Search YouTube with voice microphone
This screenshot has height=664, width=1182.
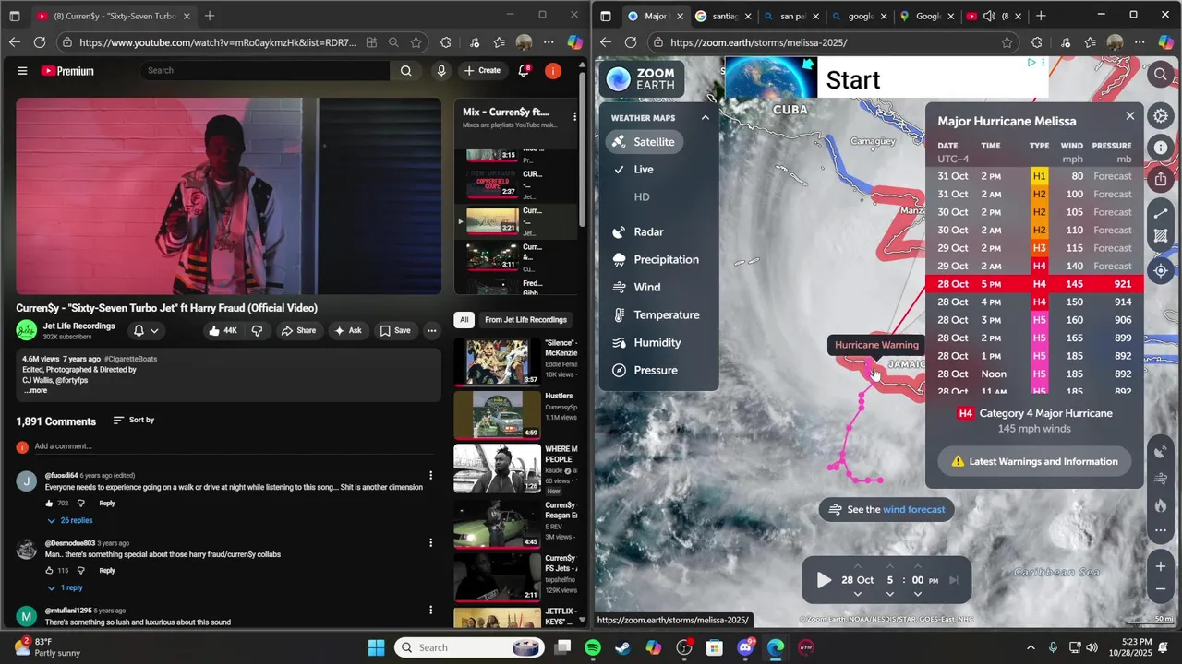tap(441, 71)
